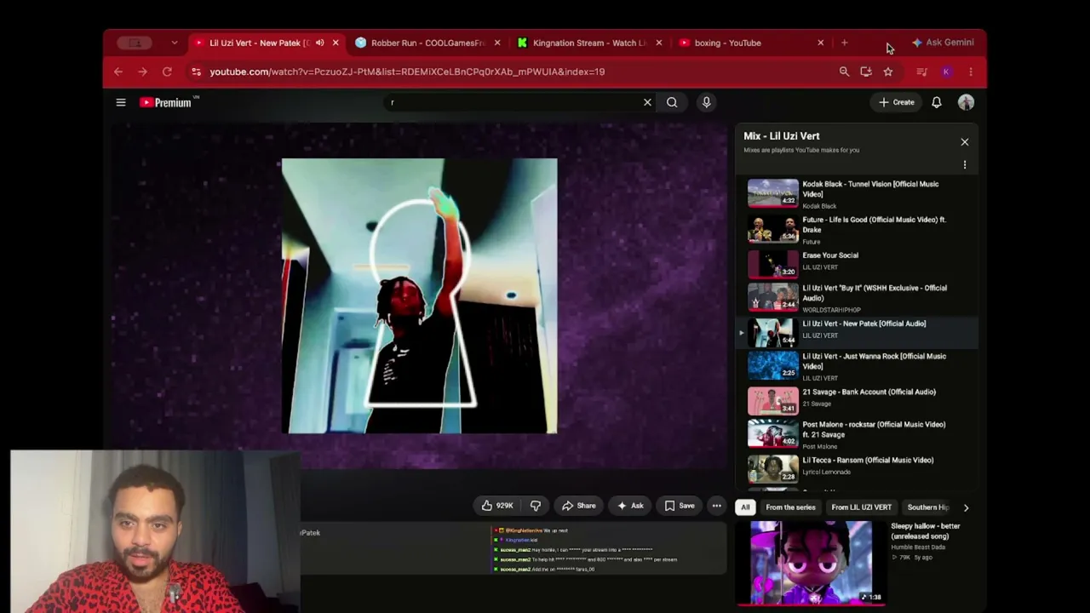1090x613 pixels.
Task: Select the From the series chip
Action: [790, 507]
